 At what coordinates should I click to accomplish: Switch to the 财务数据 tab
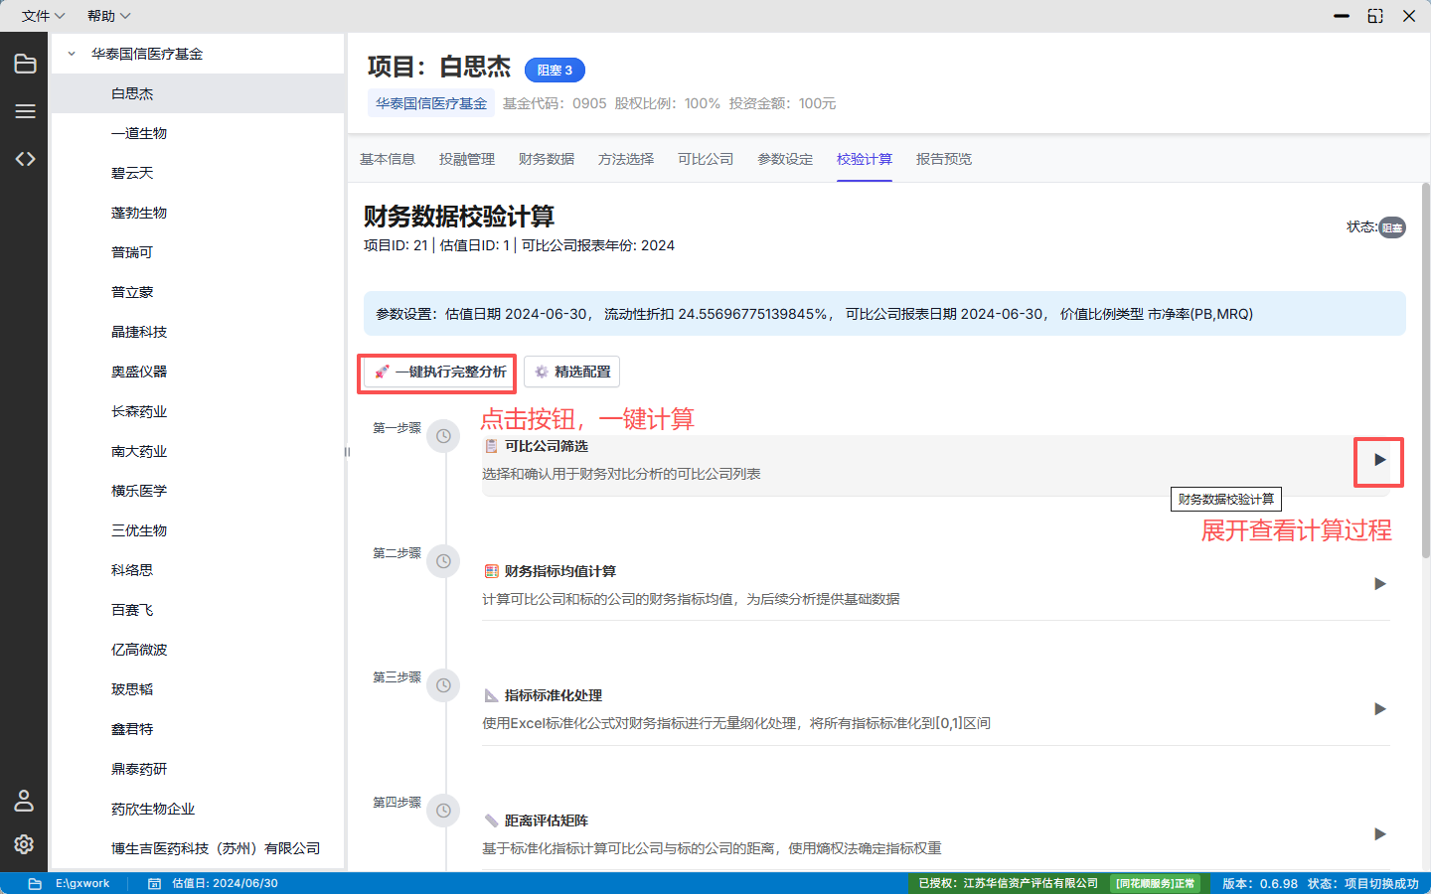pyautogui.click(x=547, y=159)
